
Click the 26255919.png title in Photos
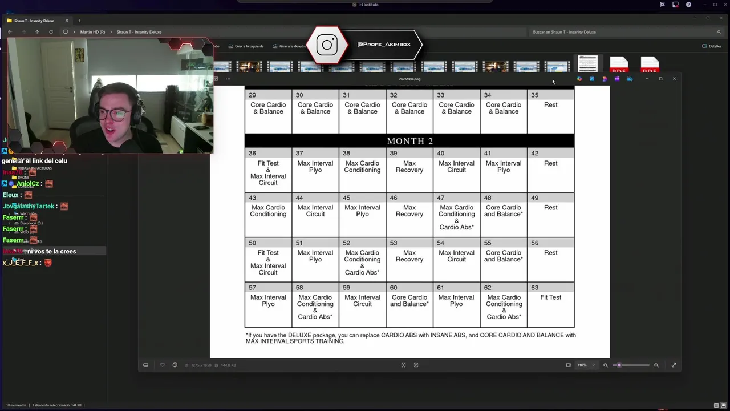coord(409,79)
